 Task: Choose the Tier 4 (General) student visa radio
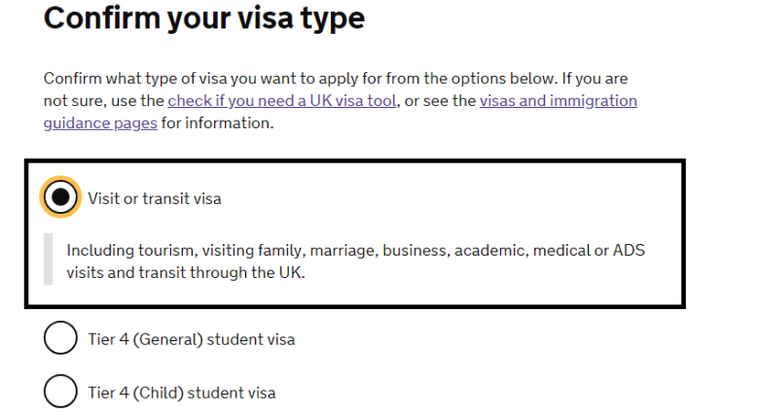(x=60, y=339)
